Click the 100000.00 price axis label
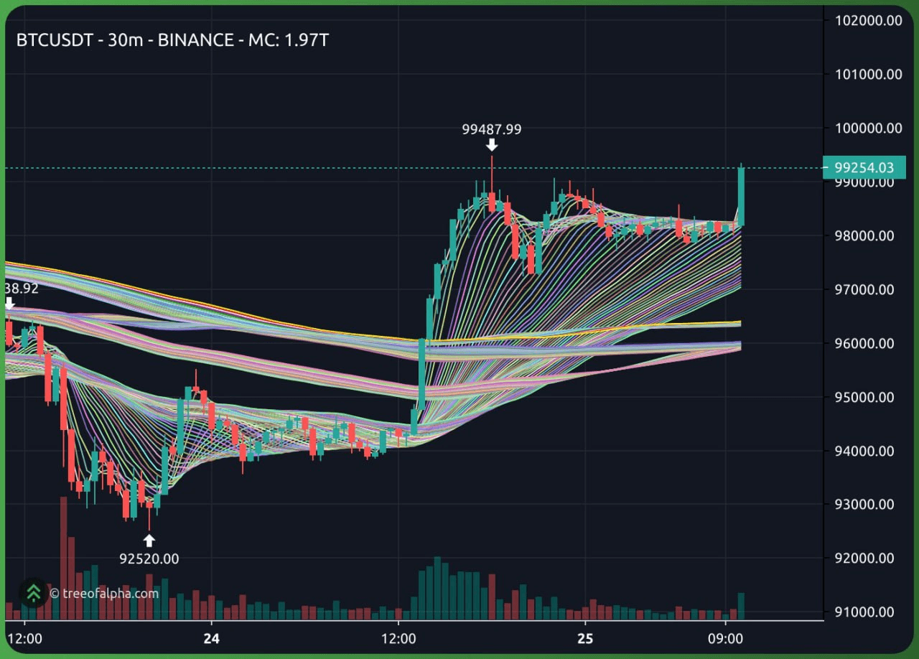Image resolution: width=919 pixels, height=659 pixels. [869, 128]
